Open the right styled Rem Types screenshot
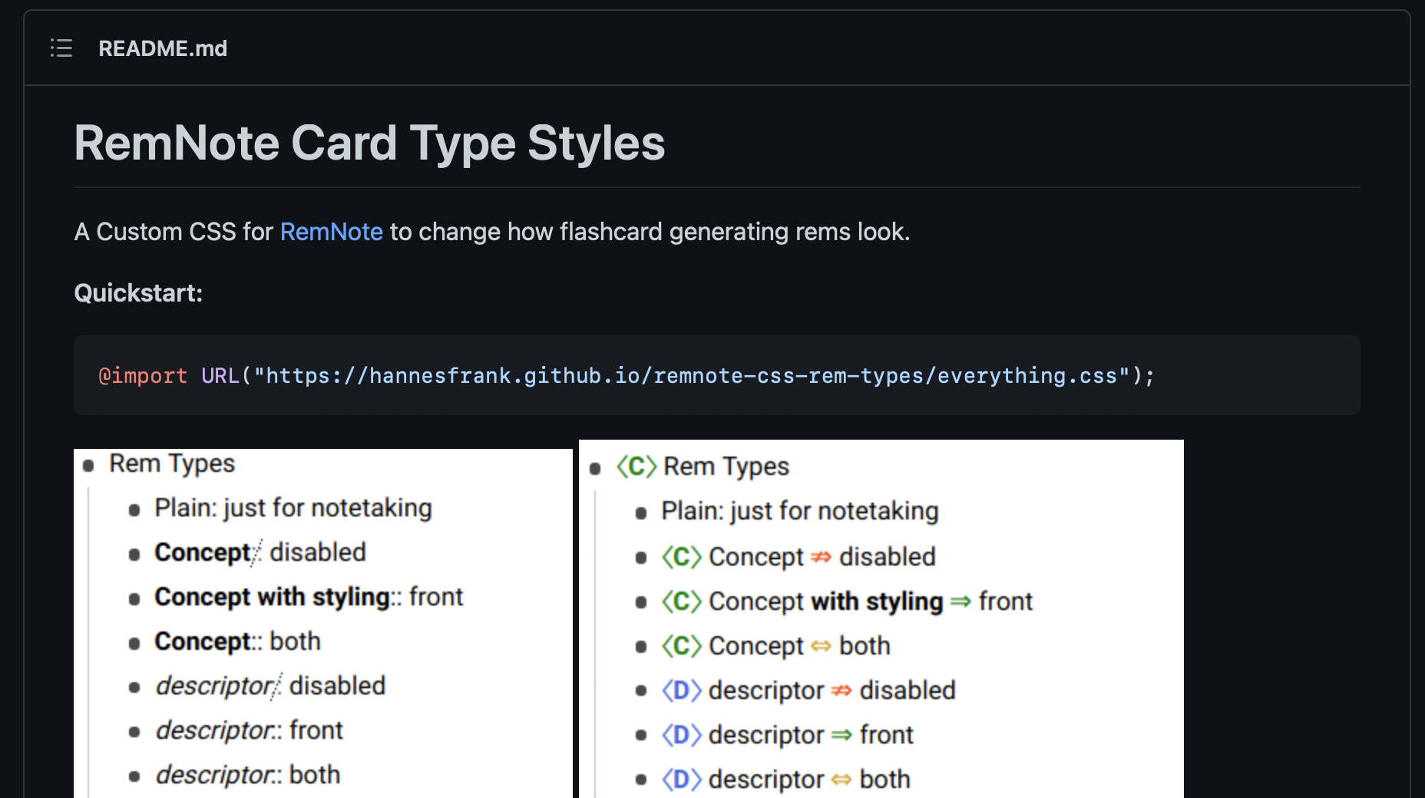The image size is (1425, 798). [x=881, y=618]
